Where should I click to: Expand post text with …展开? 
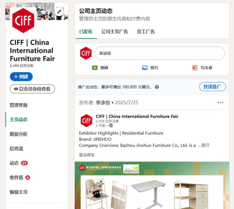(204, 145)
